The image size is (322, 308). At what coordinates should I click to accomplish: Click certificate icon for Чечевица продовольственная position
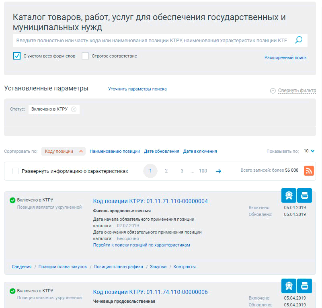click(x=289, y=286)
